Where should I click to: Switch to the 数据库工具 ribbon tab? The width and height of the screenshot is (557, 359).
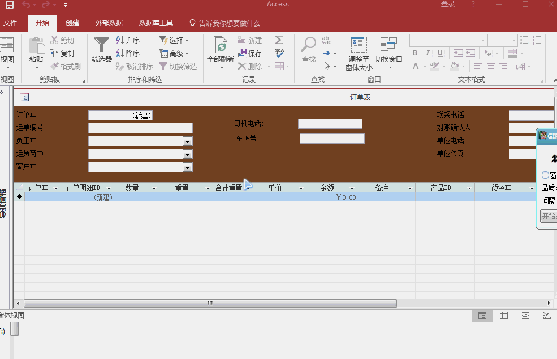pyautogui.click(x=156, y=23)
